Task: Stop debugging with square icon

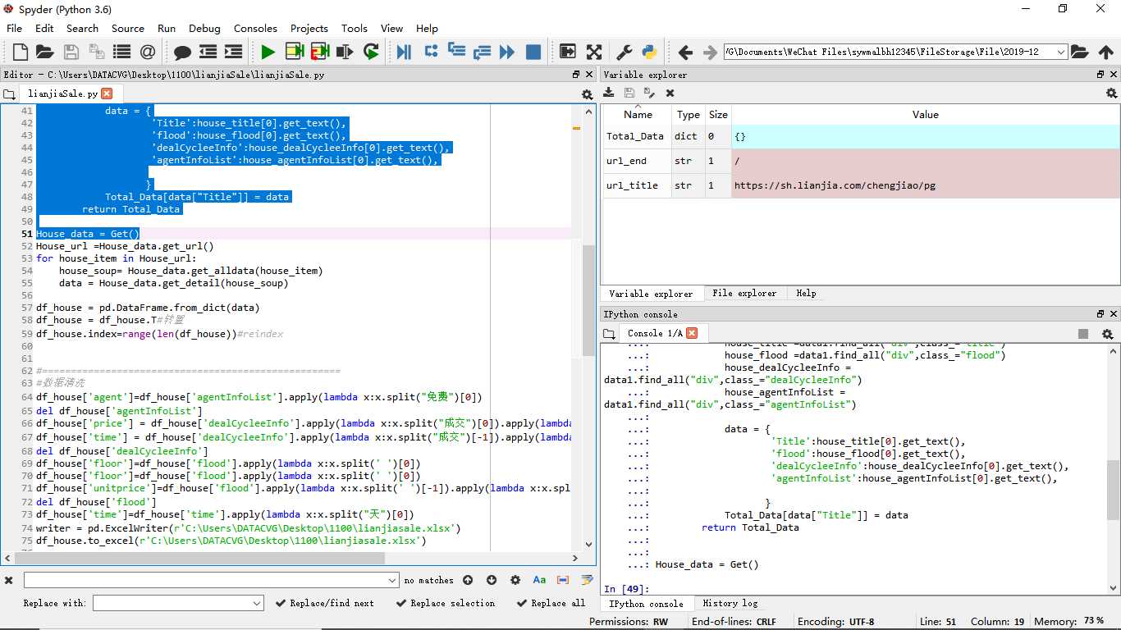Action: pos(533,52)
